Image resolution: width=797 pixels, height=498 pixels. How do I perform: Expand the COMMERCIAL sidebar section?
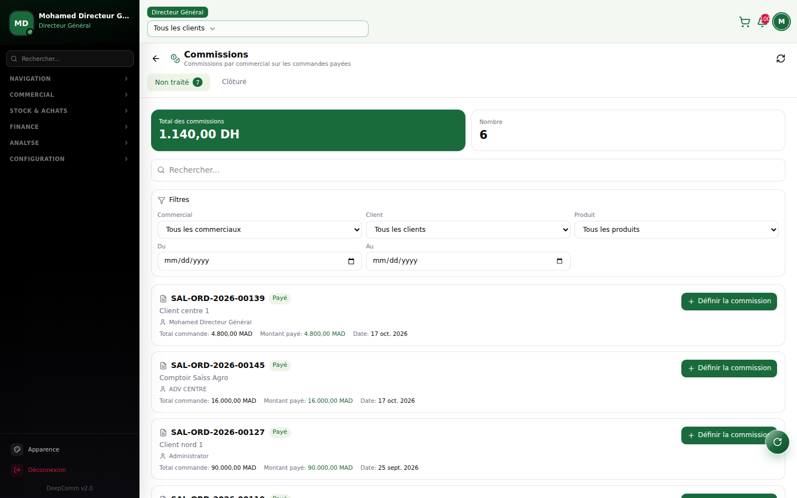tap(70, 95)
